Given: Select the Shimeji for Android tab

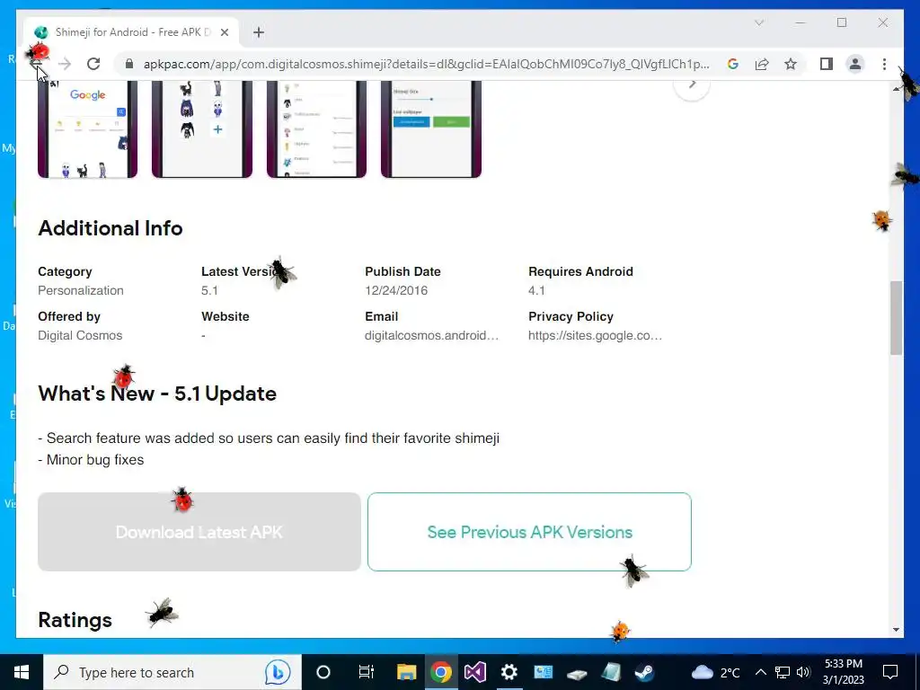Looking at the screenshot, I should (x=131, y=32).
